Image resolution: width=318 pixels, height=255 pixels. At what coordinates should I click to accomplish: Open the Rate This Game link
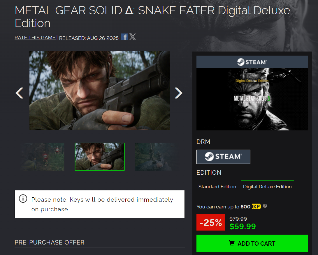35,38
